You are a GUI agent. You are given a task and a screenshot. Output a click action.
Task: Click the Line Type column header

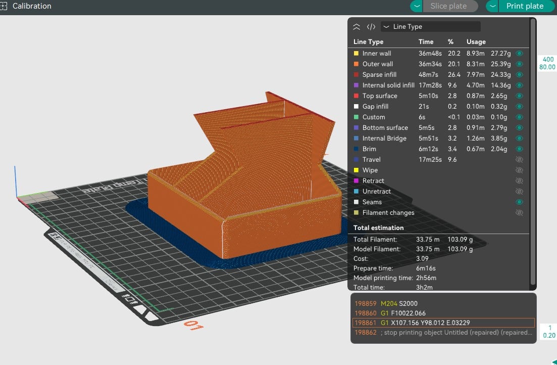click(368, 41)
